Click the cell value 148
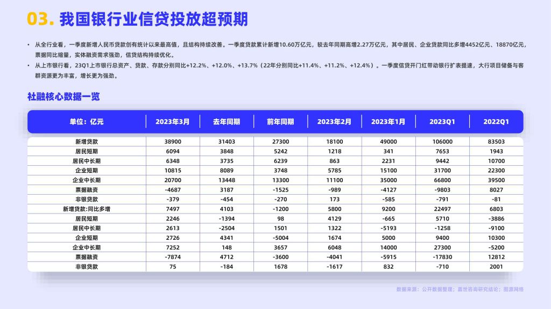 point(227,247)
